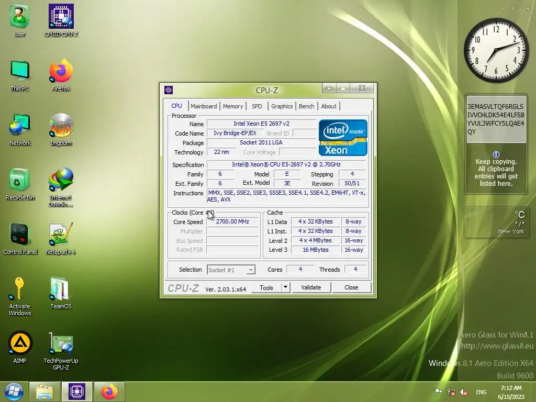
Task: Click the Close button in CPU-Z
Action: (x=351, y=287)
